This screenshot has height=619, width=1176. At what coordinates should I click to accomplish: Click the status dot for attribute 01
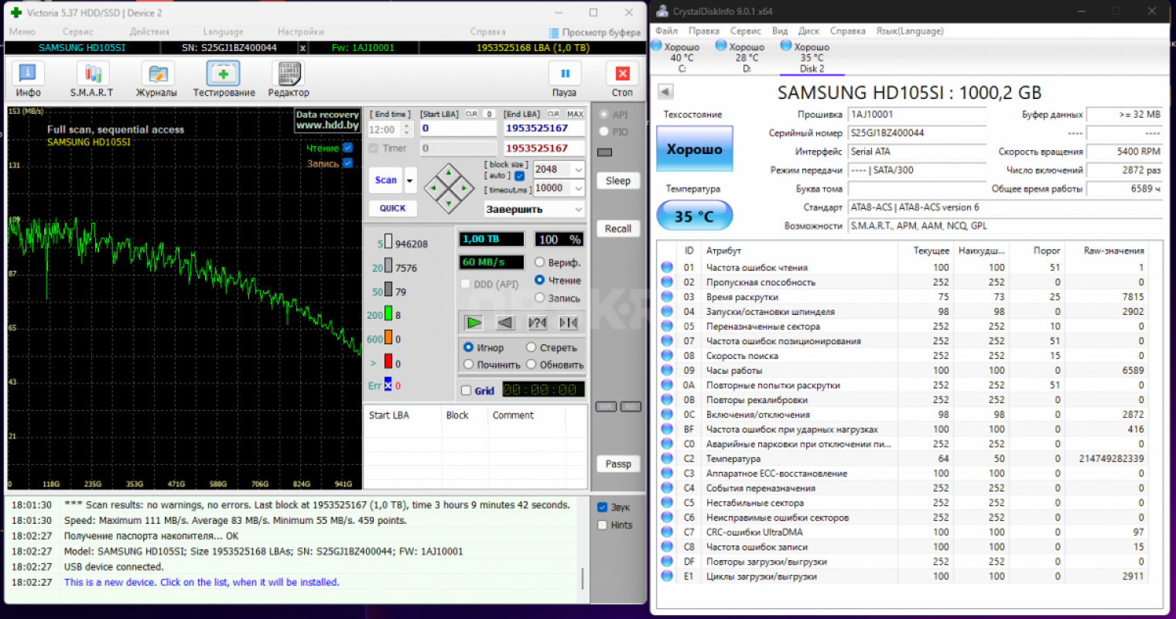coord(667,267)
